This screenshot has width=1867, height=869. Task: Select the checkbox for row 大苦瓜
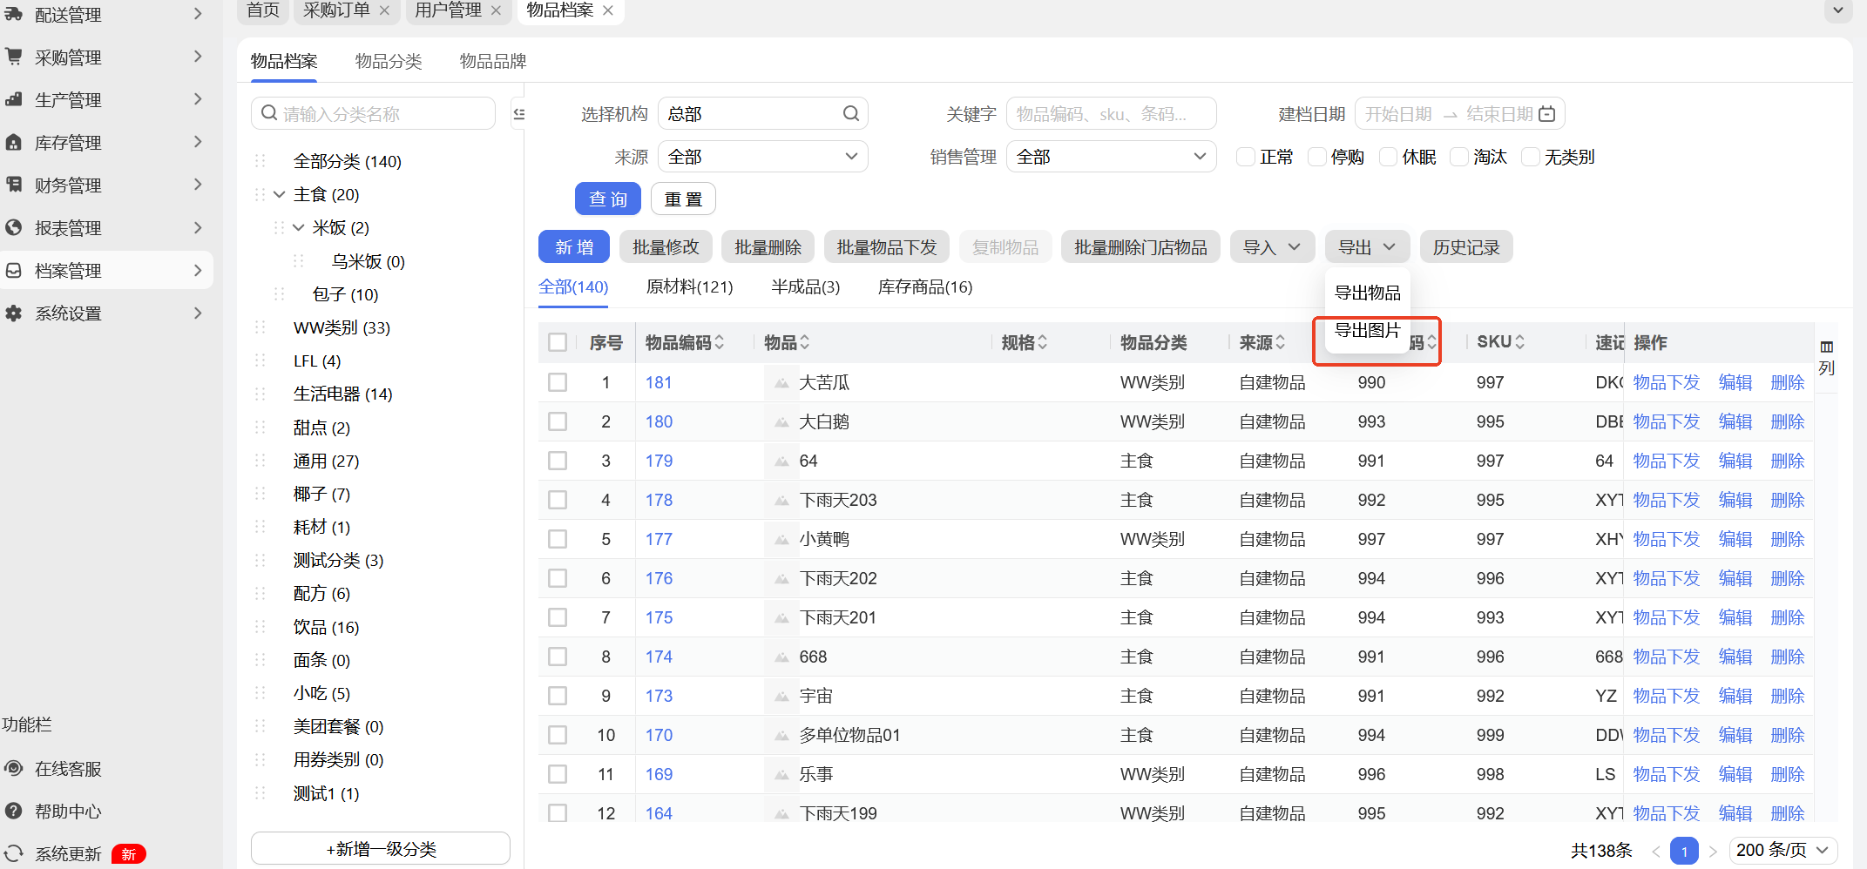pos(558,382)
